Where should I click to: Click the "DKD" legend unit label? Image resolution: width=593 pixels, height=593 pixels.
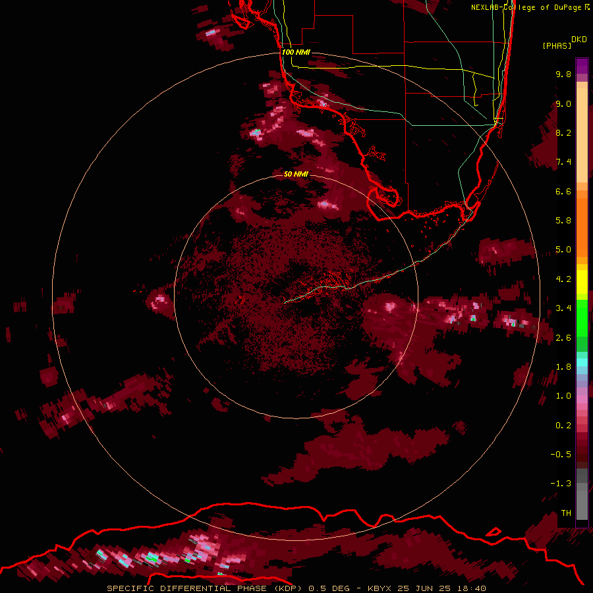(x=579, y=40)
